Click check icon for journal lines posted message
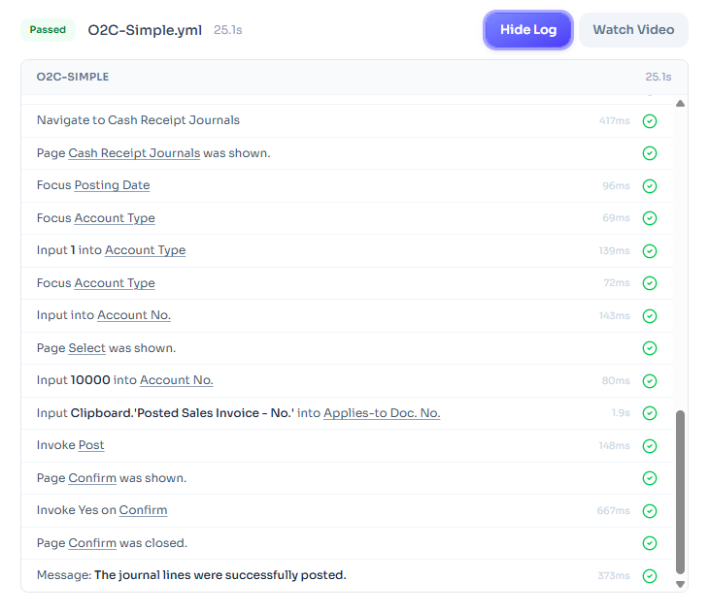This screenshot has height=613, width=709. point(650,576)
